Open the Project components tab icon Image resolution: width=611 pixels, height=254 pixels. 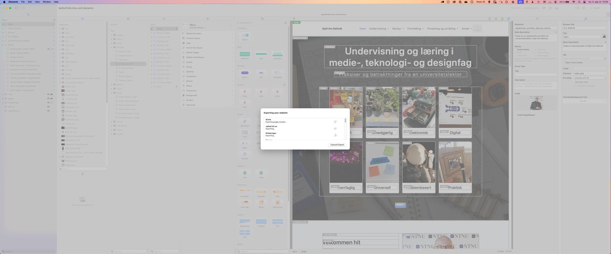coord(128,19)
